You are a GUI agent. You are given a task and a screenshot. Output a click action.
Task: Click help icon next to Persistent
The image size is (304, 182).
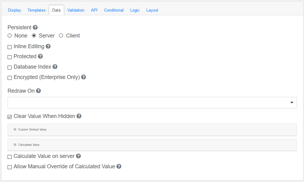coord(35,27)
